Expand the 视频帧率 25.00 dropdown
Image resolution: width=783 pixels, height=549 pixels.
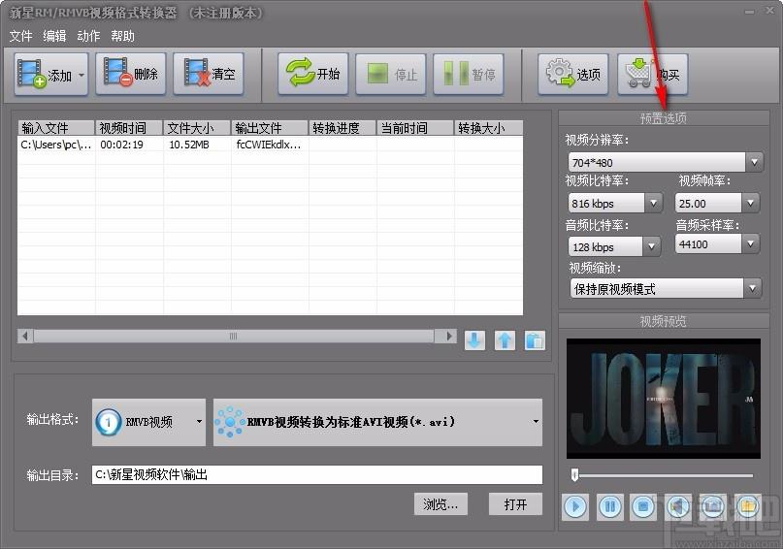pos(750,203)
